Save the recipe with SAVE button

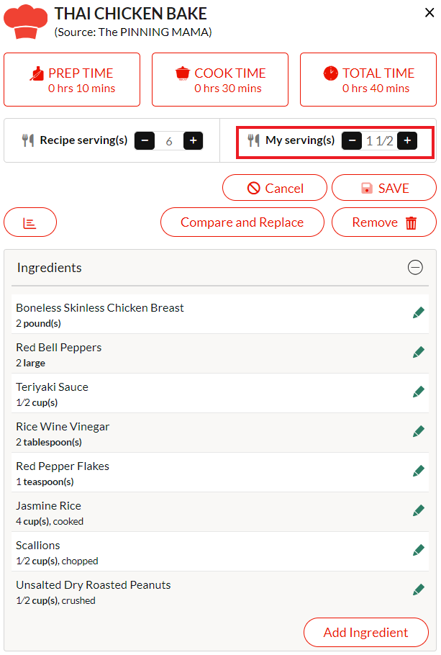point(384,188)
